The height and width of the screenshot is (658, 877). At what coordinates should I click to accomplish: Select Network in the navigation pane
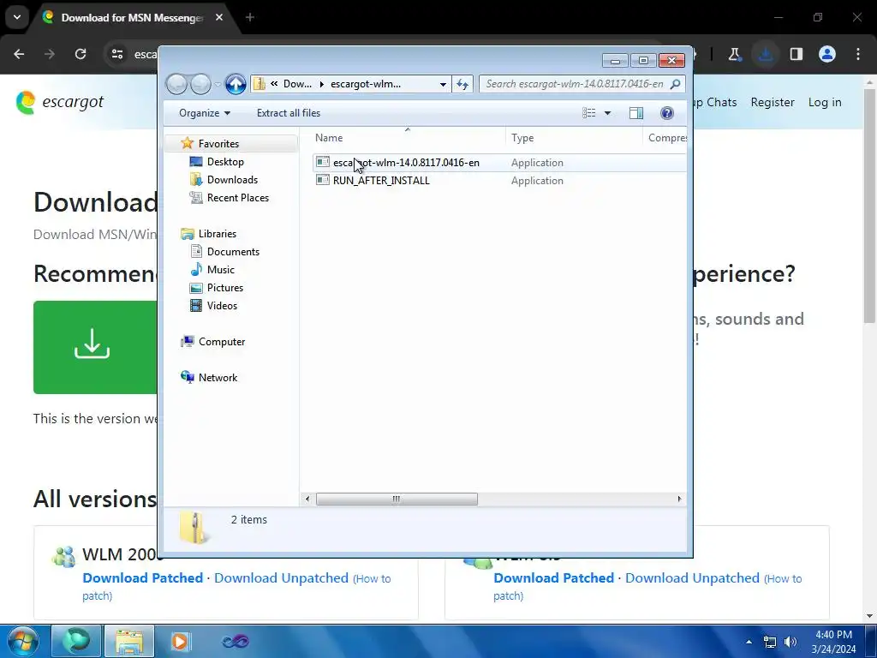click(218, 378)
